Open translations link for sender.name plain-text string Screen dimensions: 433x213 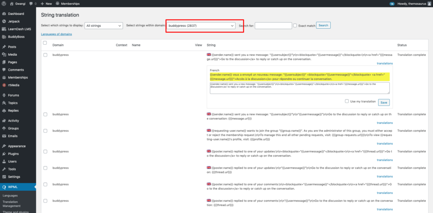pos(385,123)
